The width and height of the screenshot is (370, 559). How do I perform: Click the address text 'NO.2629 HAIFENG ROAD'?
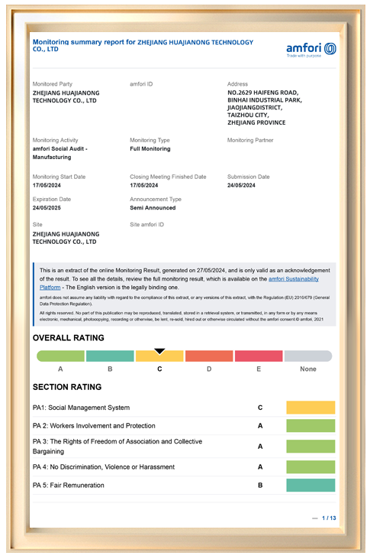pyautogui.click(x=263, y=93)
